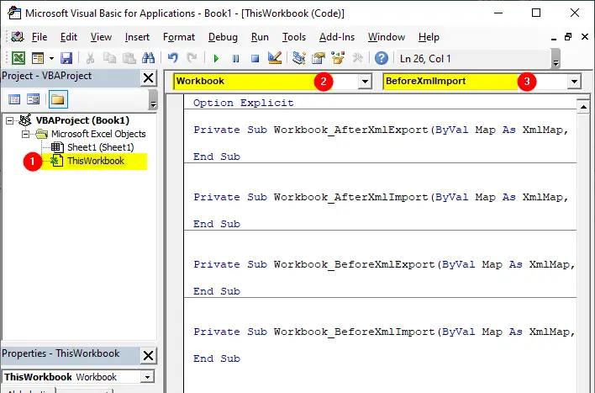Click the Break pause icon

click(x=235, y=59)
